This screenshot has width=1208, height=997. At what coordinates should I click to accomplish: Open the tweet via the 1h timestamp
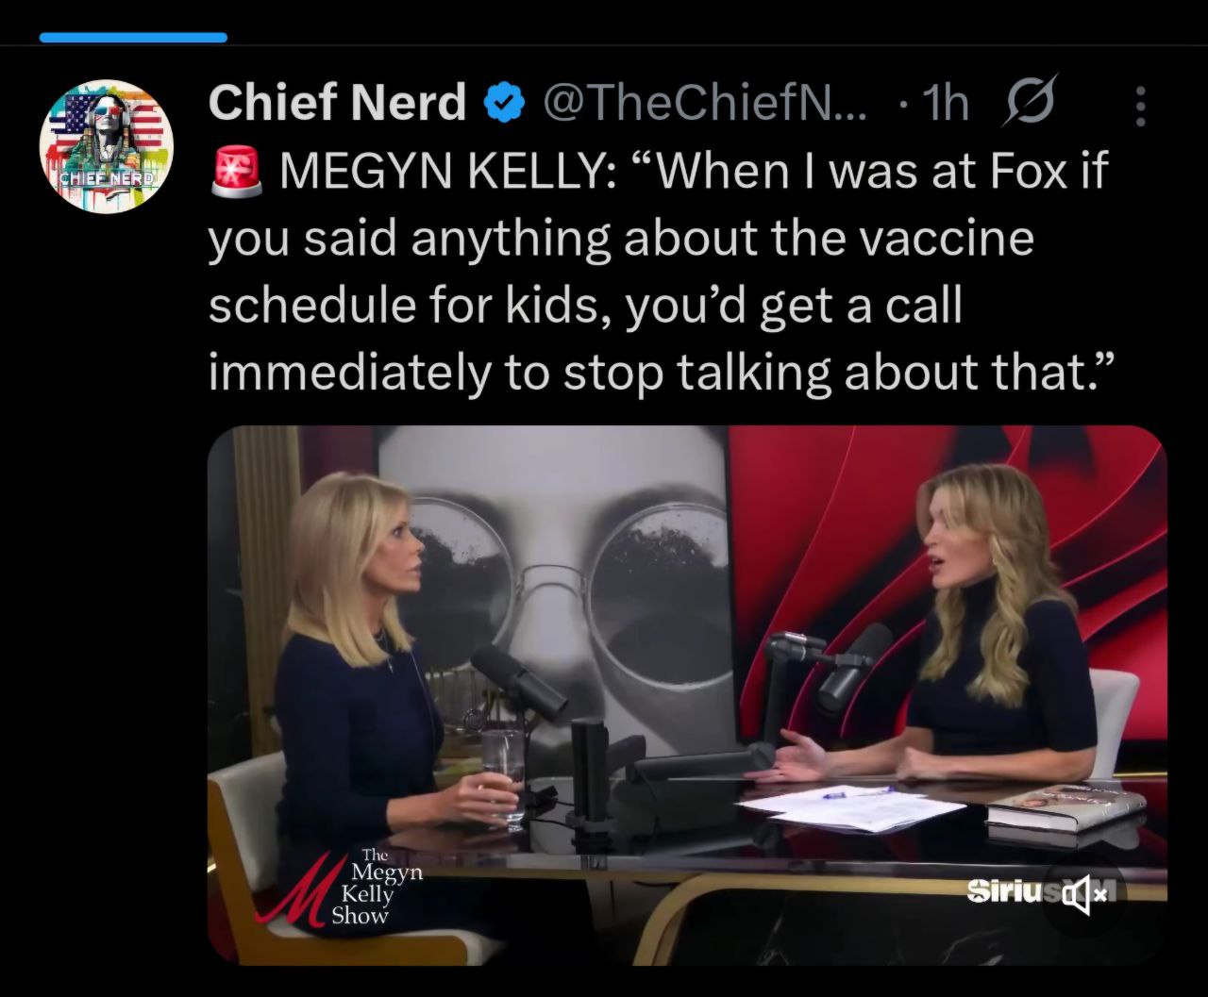(x=947, y=103)
